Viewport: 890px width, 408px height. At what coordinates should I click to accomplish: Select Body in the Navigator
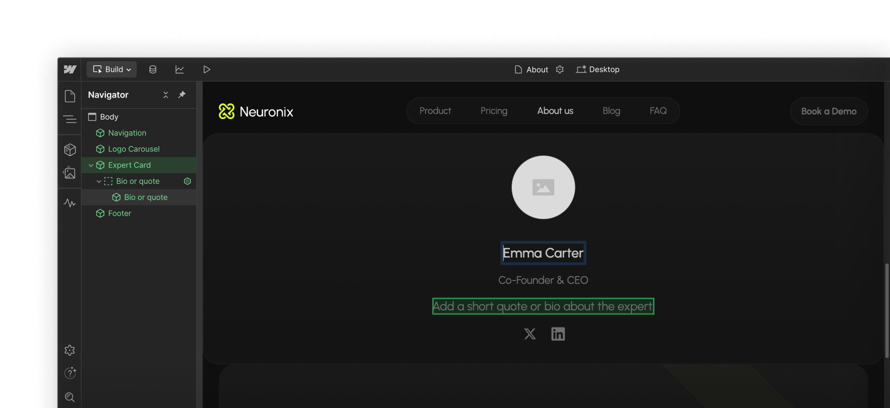coord(139,117)
